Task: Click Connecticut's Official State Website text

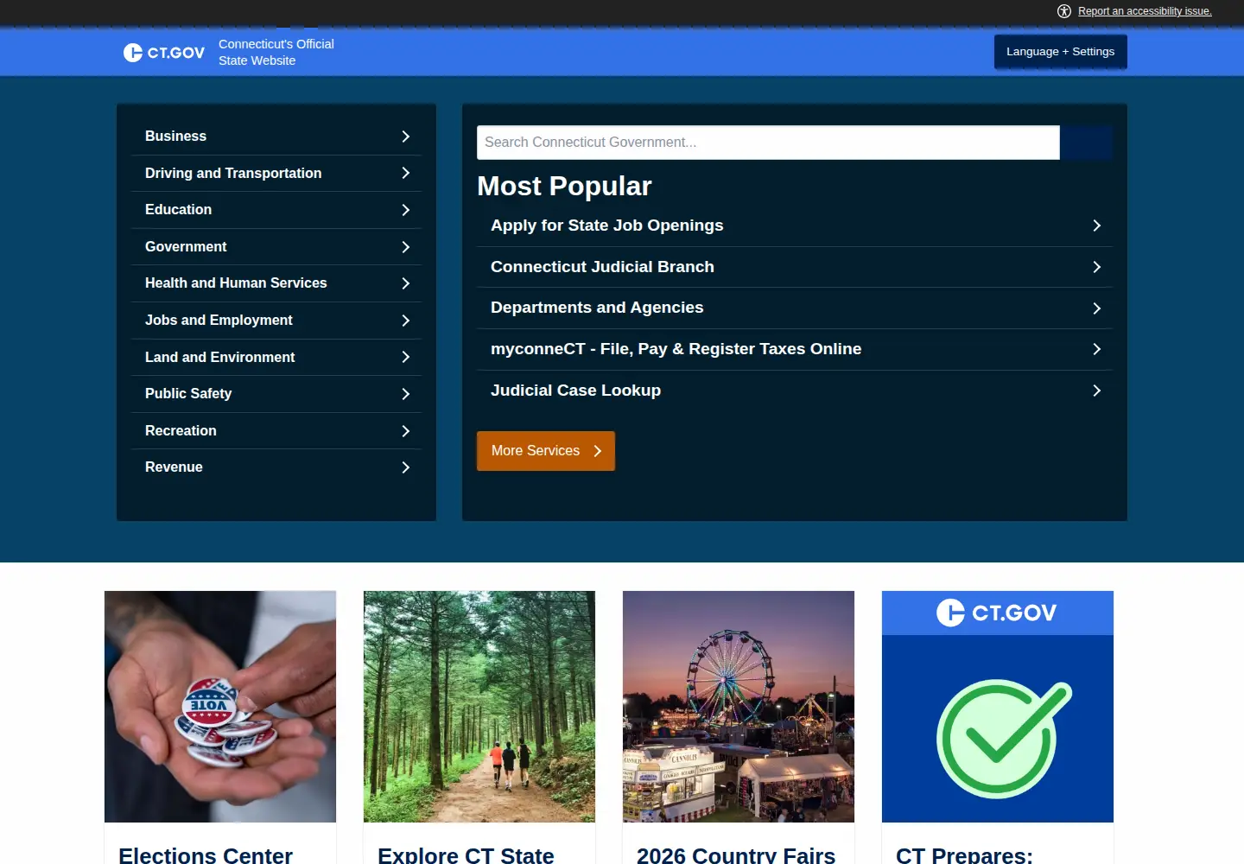Action: click(x=276, y=52)
